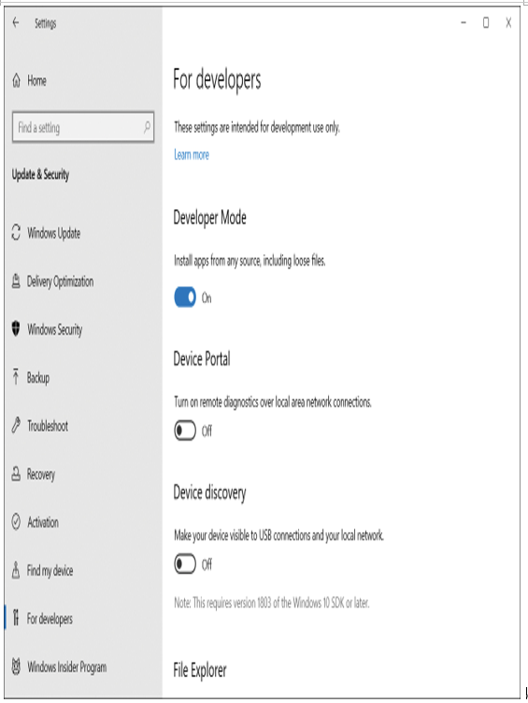Click the Home house icon
528x703 pixels.
(17, 80)
